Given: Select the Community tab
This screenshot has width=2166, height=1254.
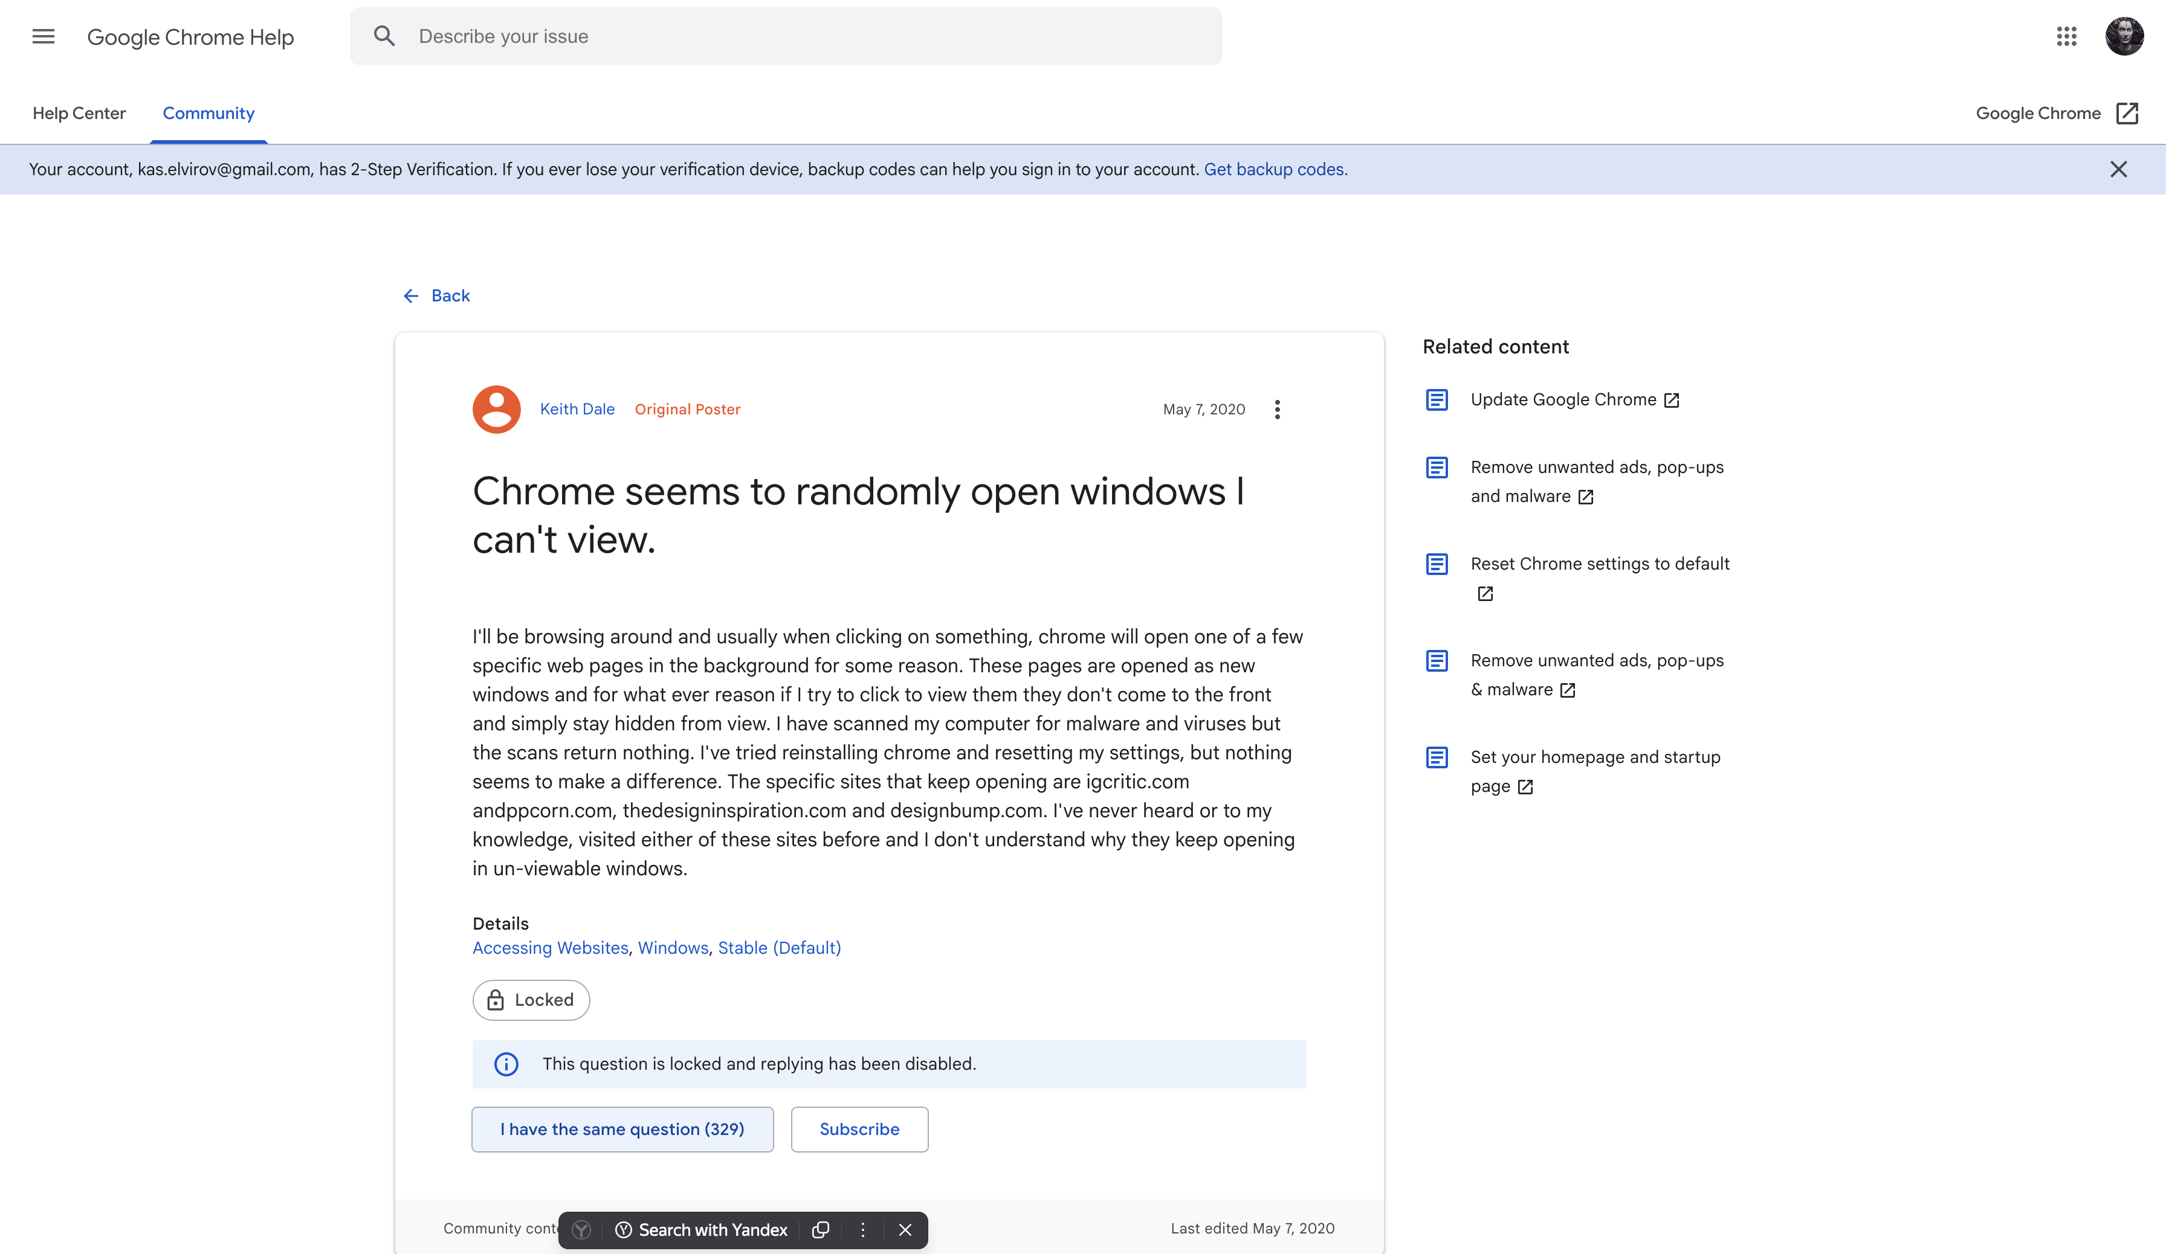Looking at the screenshot, I should point(208,114).
